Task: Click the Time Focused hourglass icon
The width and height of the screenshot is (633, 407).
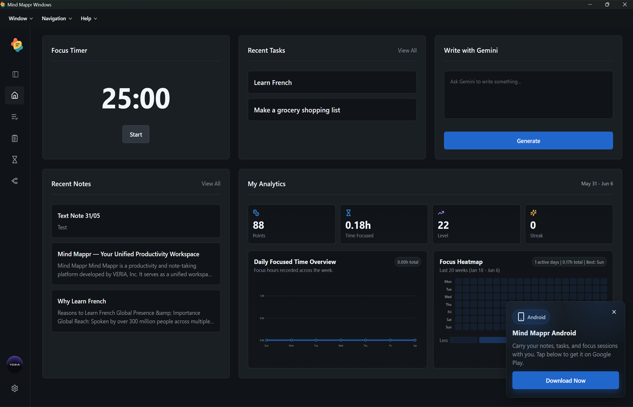Action: (x=348, y=213)
